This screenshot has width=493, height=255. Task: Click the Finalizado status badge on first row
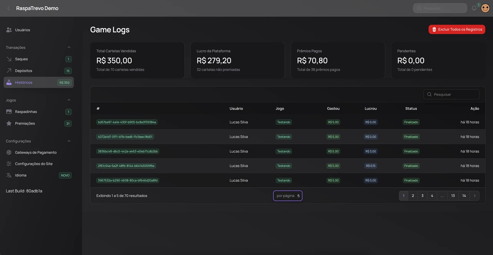point(411,121)
